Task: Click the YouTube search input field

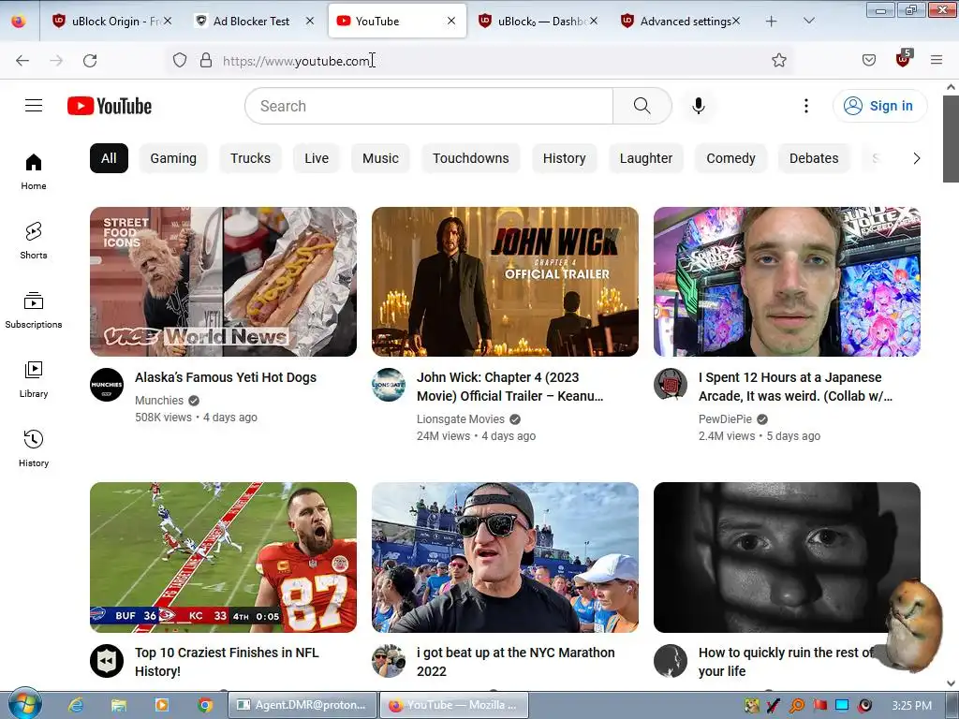Action: (429, 106)
